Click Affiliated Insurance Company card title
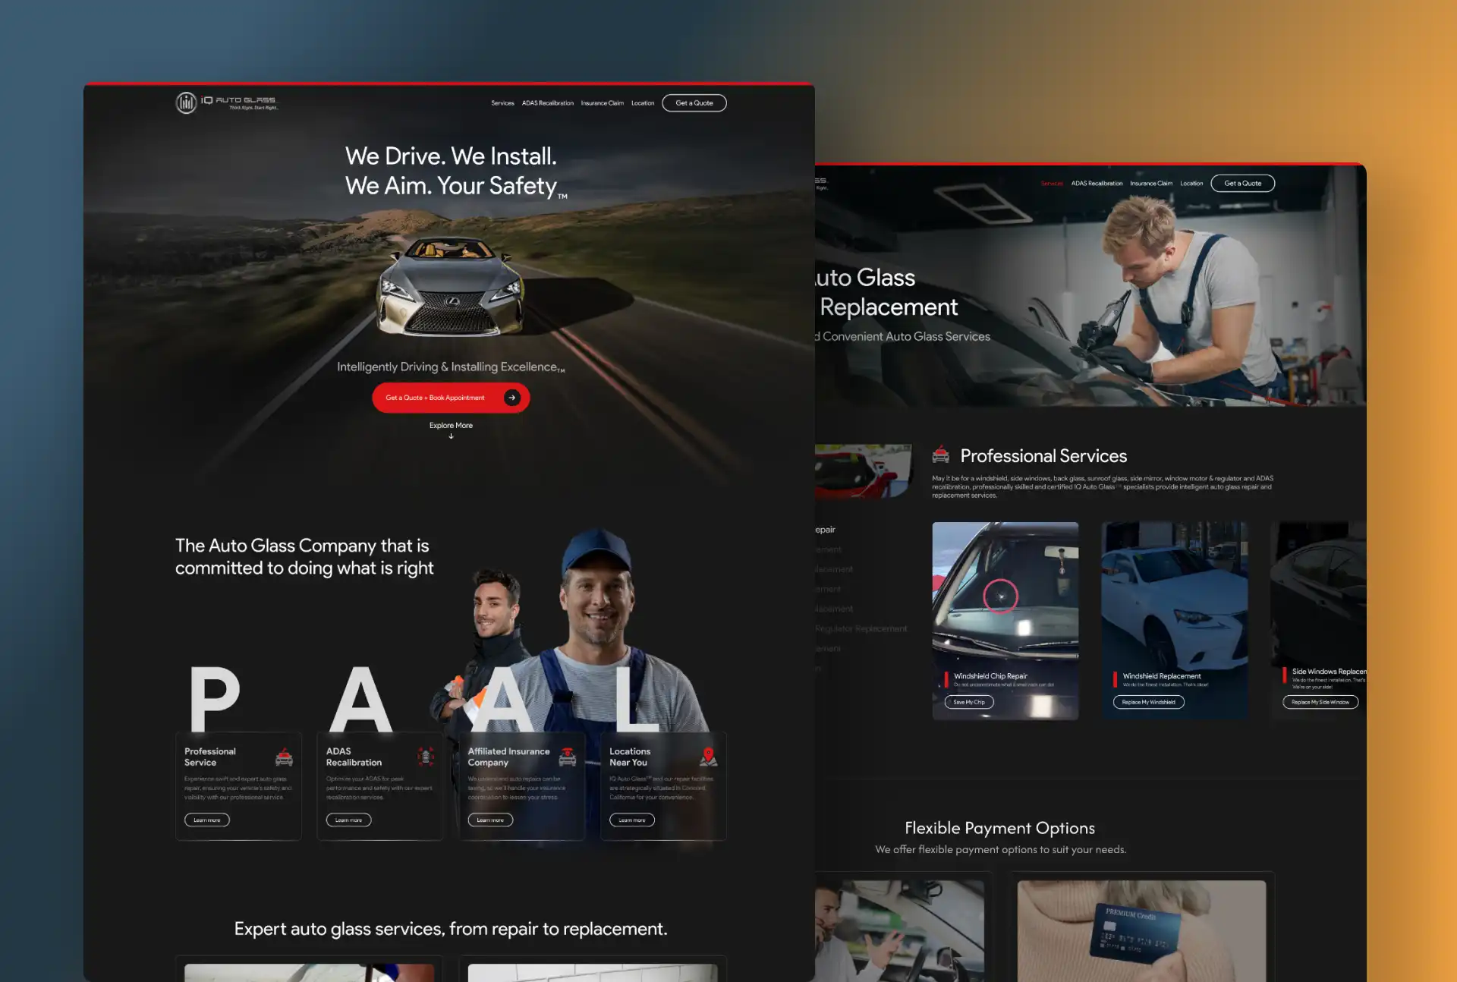Screen dimensions: 1457x982 click(x=508, y=757)
